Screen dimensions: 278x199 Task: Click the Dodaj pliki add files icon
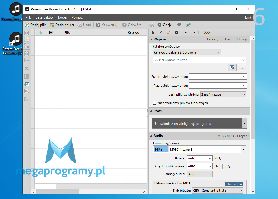27,25
